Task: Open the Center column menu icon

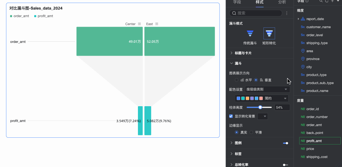Action: point(139,24)
